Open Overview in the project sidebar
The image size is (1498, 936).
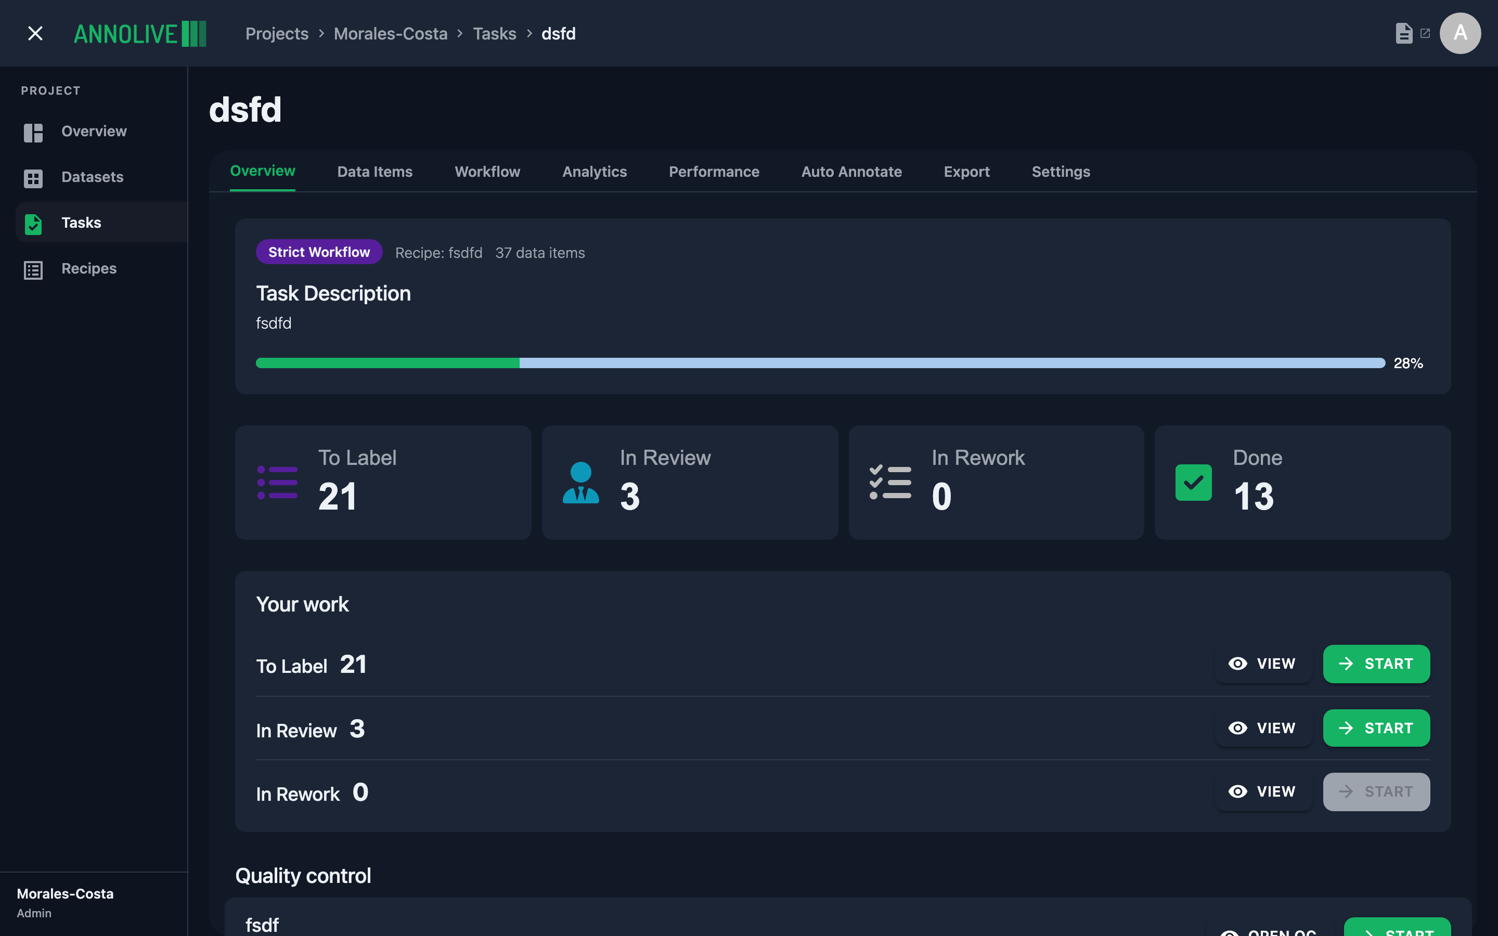click(101, 132)
